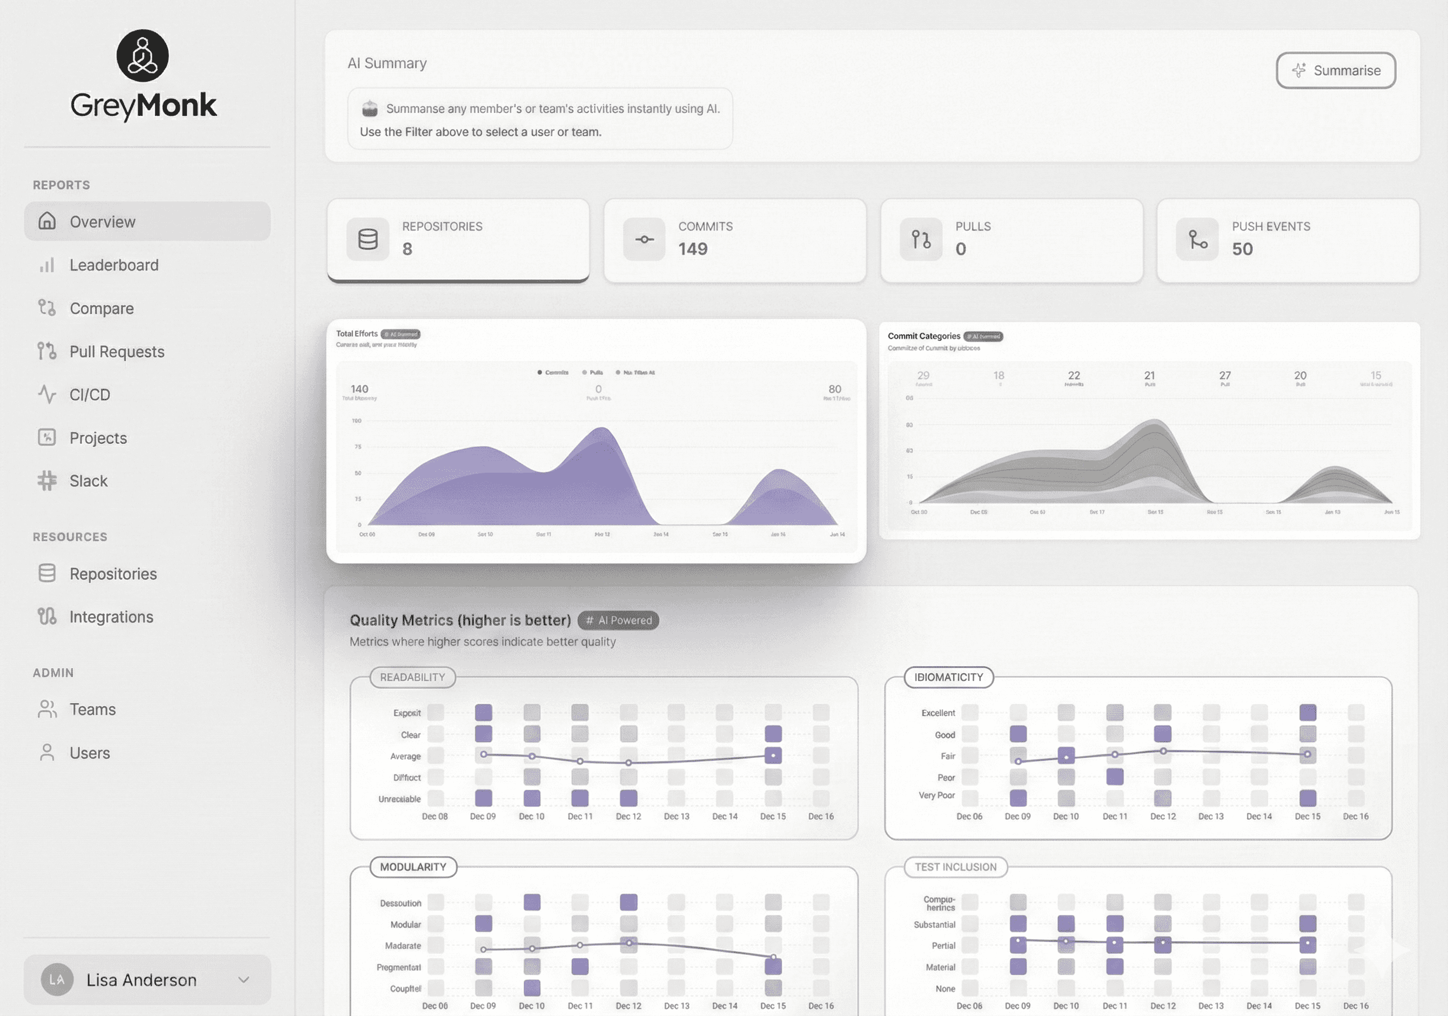1448x1016 pixels.
Task: Expand the Lisa Anderson user chevron
Action: point(244,980)
